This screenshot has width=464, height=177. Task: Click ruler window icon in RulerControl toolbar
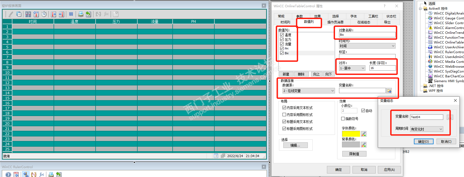(x=26, y=175)
